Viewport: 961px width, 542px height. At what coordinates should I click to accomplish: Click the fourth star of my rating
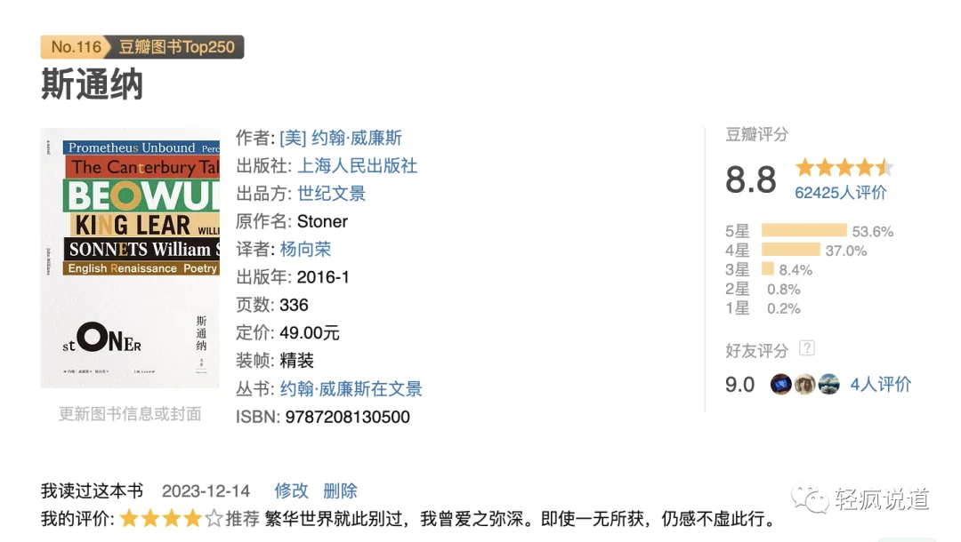pyautogui.click(x=192, y=519)
